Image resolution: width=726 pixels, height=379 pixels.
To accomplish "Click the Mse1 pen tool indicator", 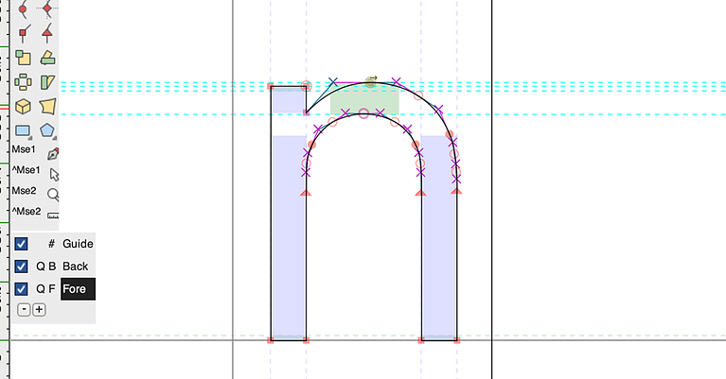I will 53,154.
